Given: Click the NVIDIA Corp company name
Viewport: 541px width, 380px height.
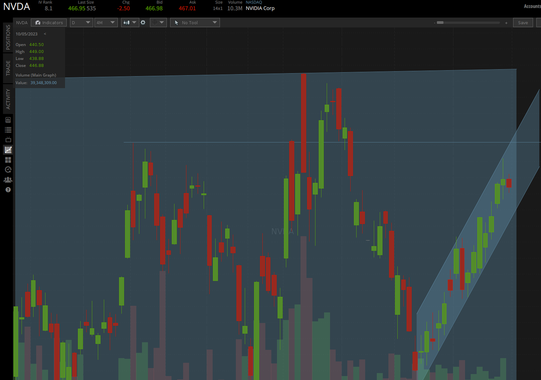Looking at the screenshot, I should coord(260,8).
